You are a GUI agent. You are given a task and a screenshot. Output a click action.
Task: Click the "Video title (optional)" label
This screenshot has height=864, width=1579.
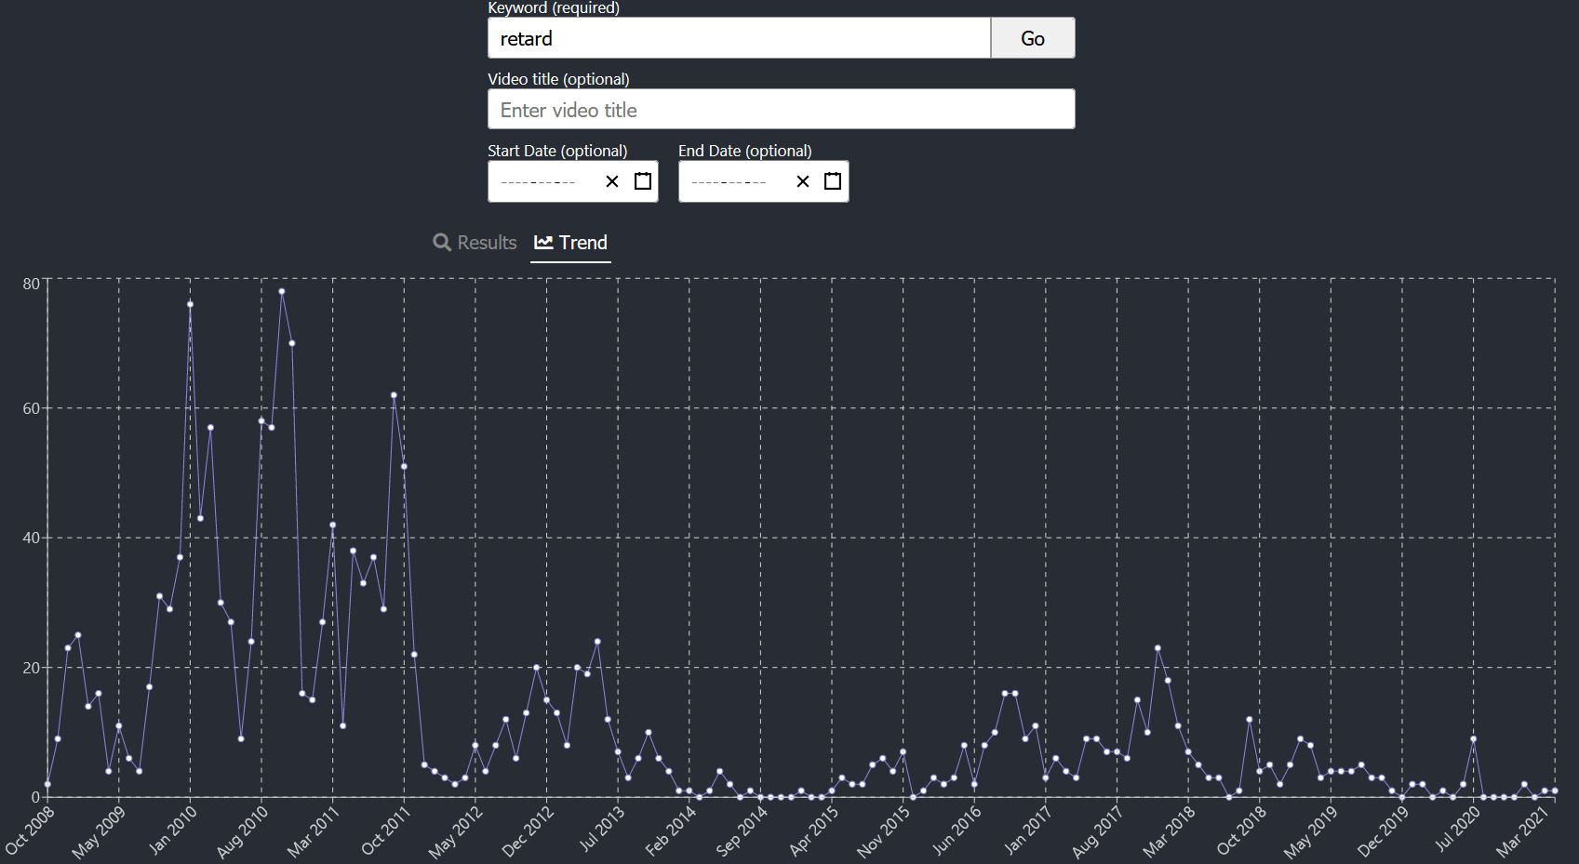tap(558, 79)
